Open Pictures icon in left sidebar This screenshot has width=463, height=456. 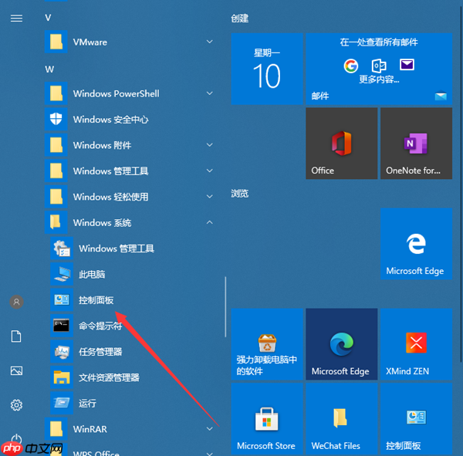pos(16,370)
